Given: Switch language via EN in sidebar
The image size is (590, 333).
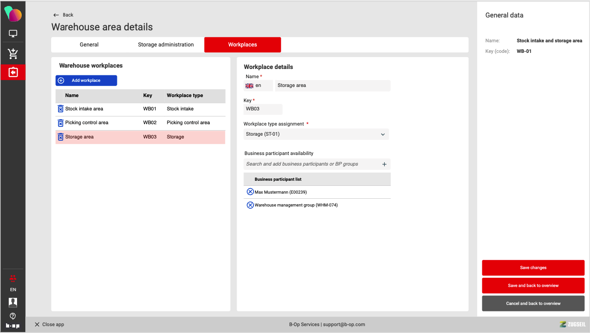Looking at the screenshot, I should click(13, 290).
